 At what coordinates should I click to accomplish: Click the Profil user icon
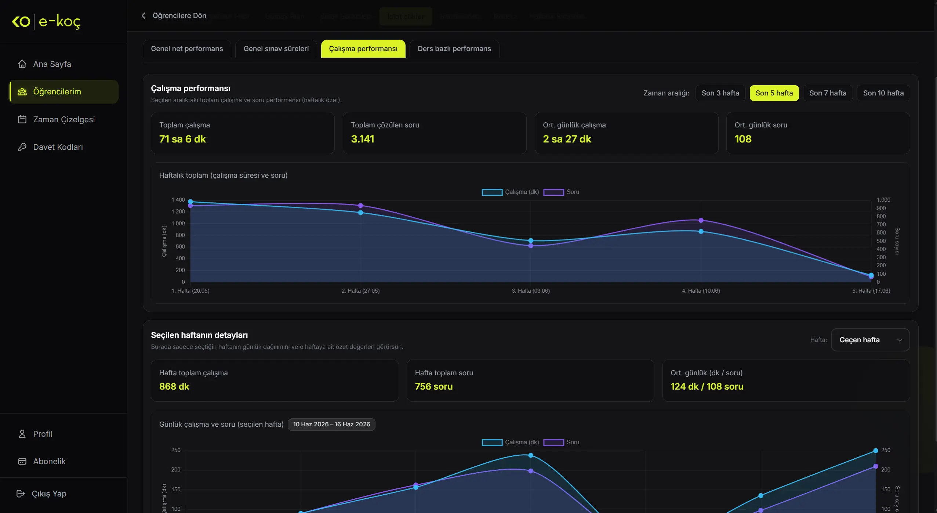[22, 434]
